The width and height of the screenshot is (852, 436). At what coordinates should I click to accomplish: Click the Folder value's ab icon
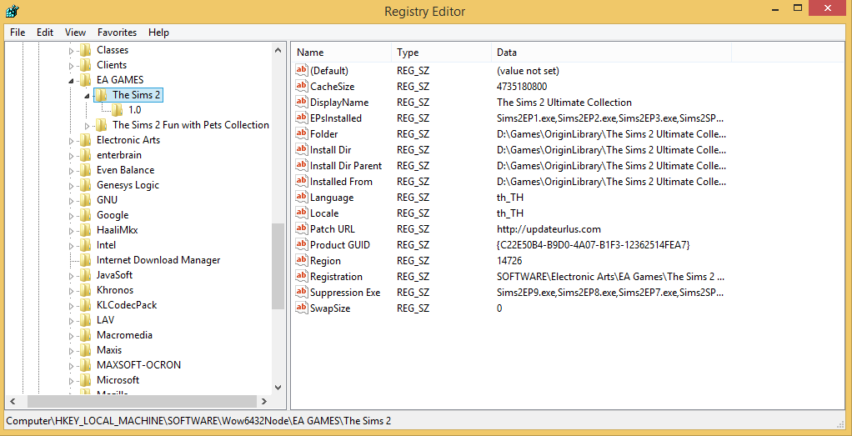tap(302, 133)
